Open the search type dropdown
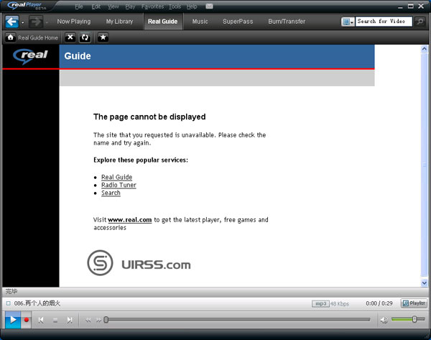431x340 pixels. pos(348,22)
